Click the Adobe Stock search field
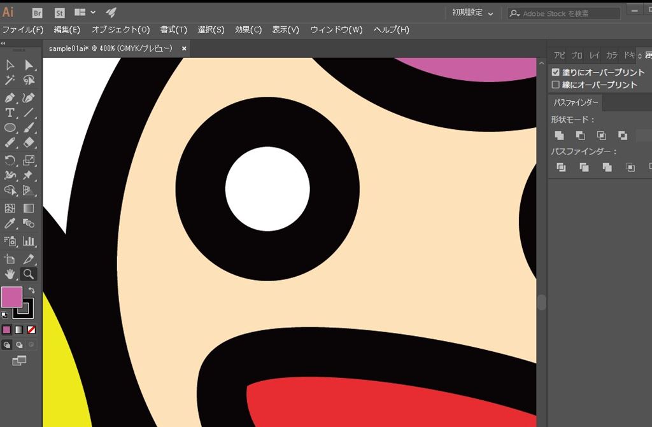 click(567, 13)
